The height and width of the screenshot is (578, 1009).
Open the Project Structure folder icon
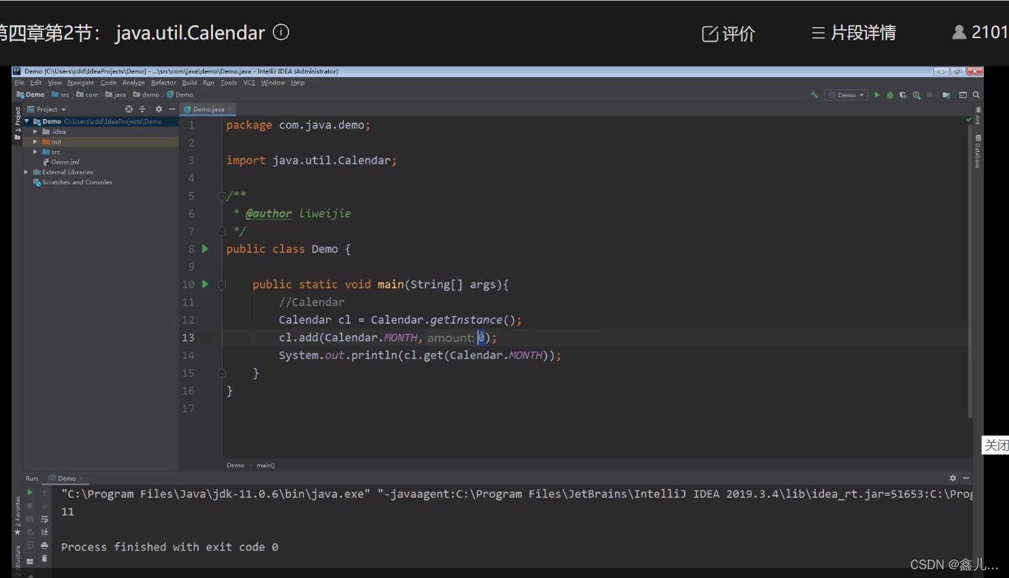tap(946, 95)
